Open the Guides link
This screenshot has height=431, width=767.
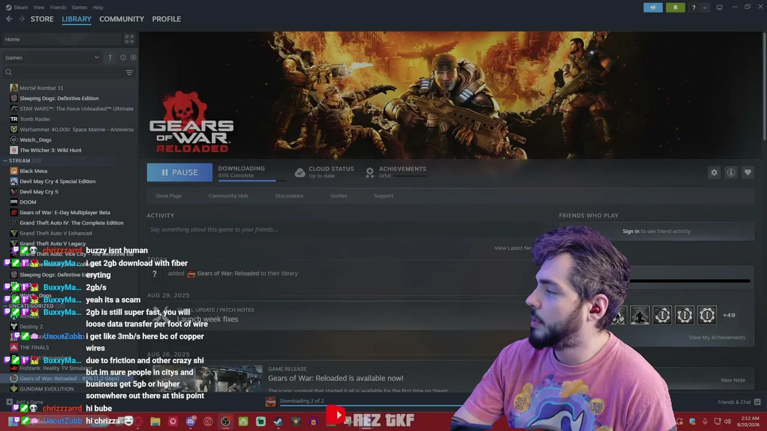[339, 196]
